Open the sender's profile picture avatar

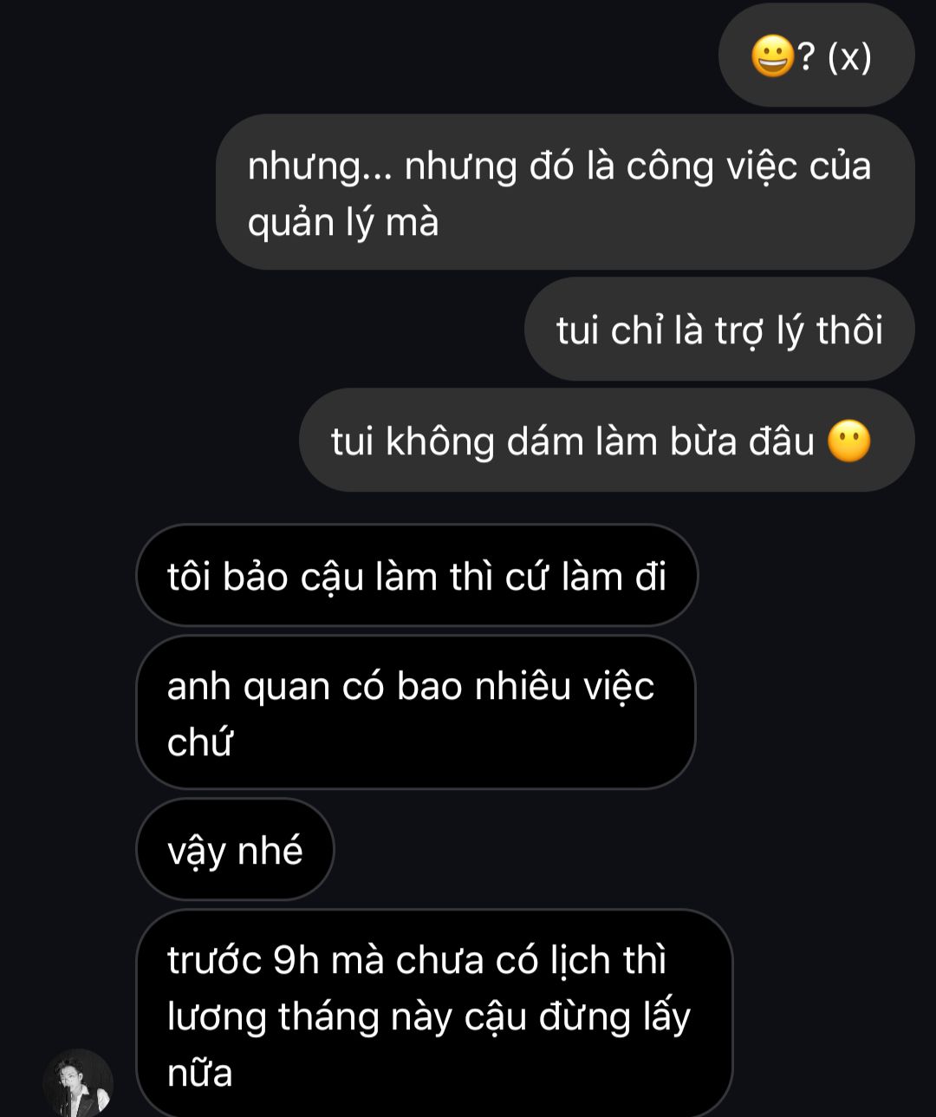[78, 1083]
